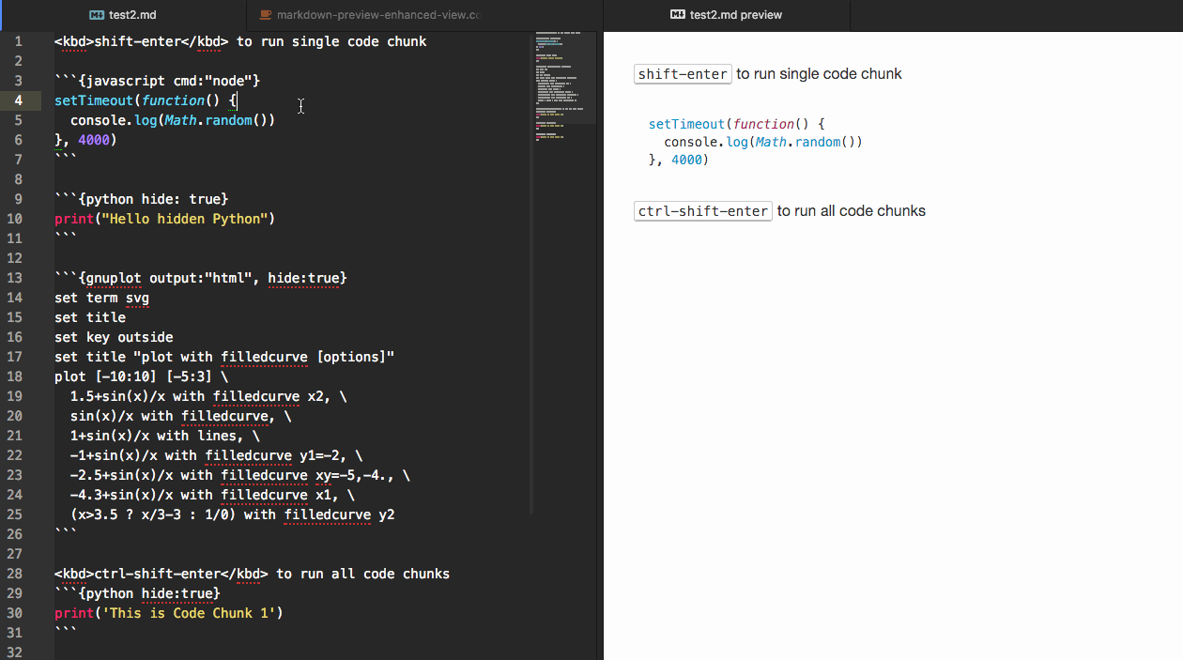The image size is (1183, 660).
Task: Click line number 13 in the gutter
Action: tap(15, 278)
